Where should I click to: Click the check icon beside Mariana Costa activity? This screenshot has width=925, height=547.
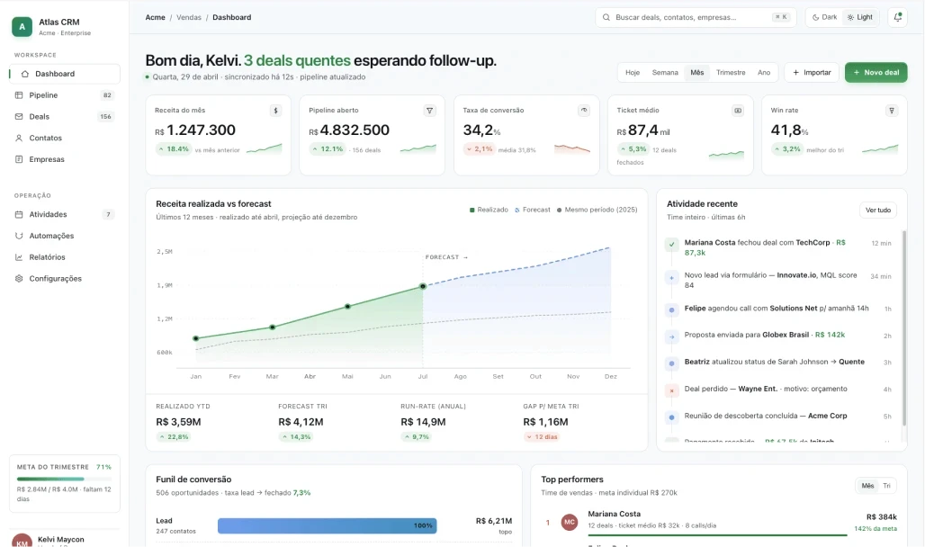(672, 244)
